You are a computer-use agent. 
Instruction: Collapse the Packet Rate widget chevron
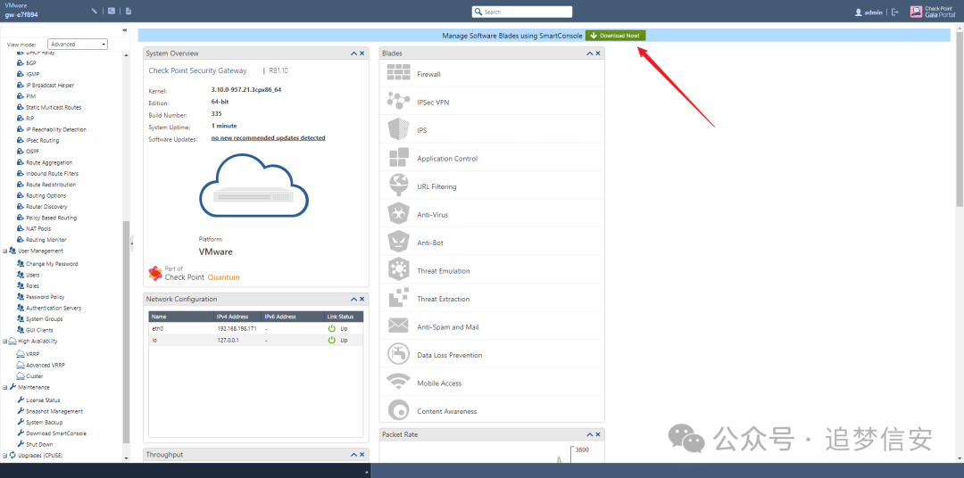[x=590, y=434]
